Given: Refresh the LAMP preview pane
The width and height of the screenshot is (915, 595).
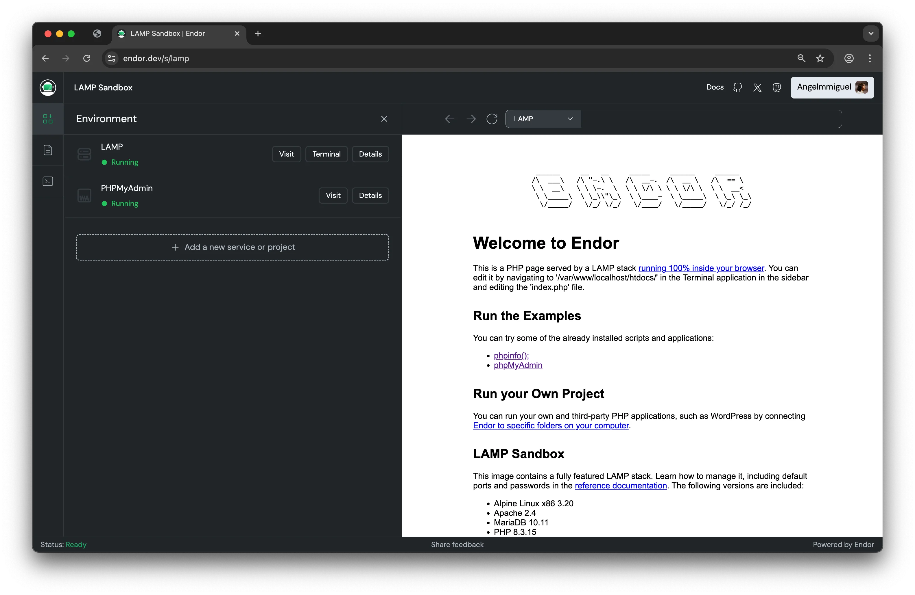Looking at the screenshot, I should point(492,119).
